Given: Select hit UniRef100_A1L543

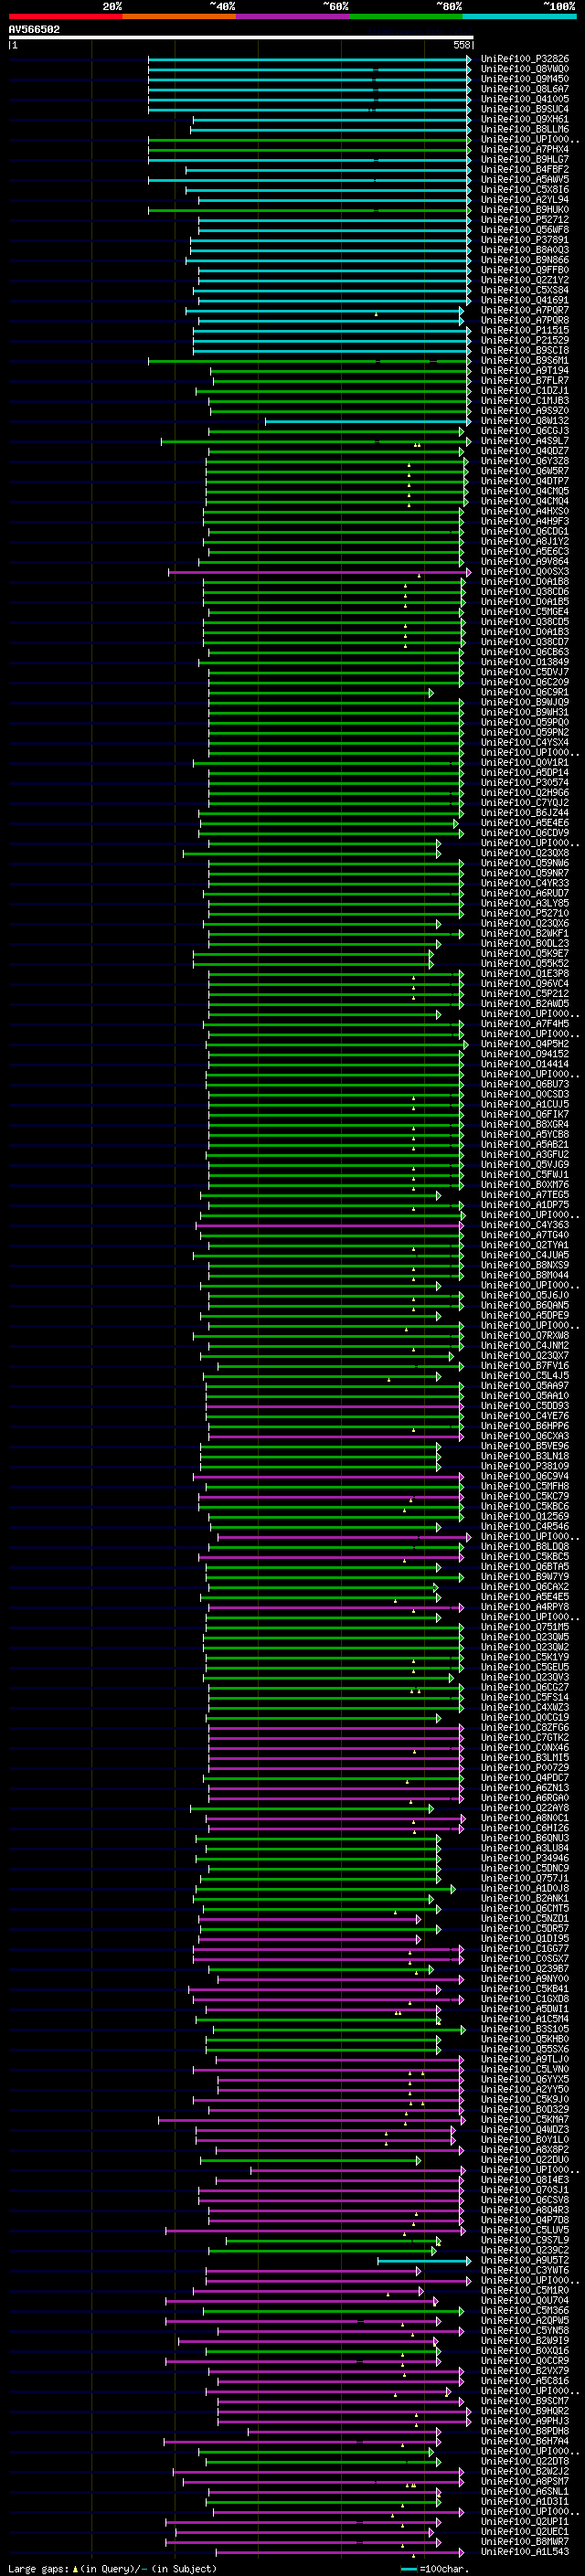Looking at the screenshot, I should pos(524,2552).
